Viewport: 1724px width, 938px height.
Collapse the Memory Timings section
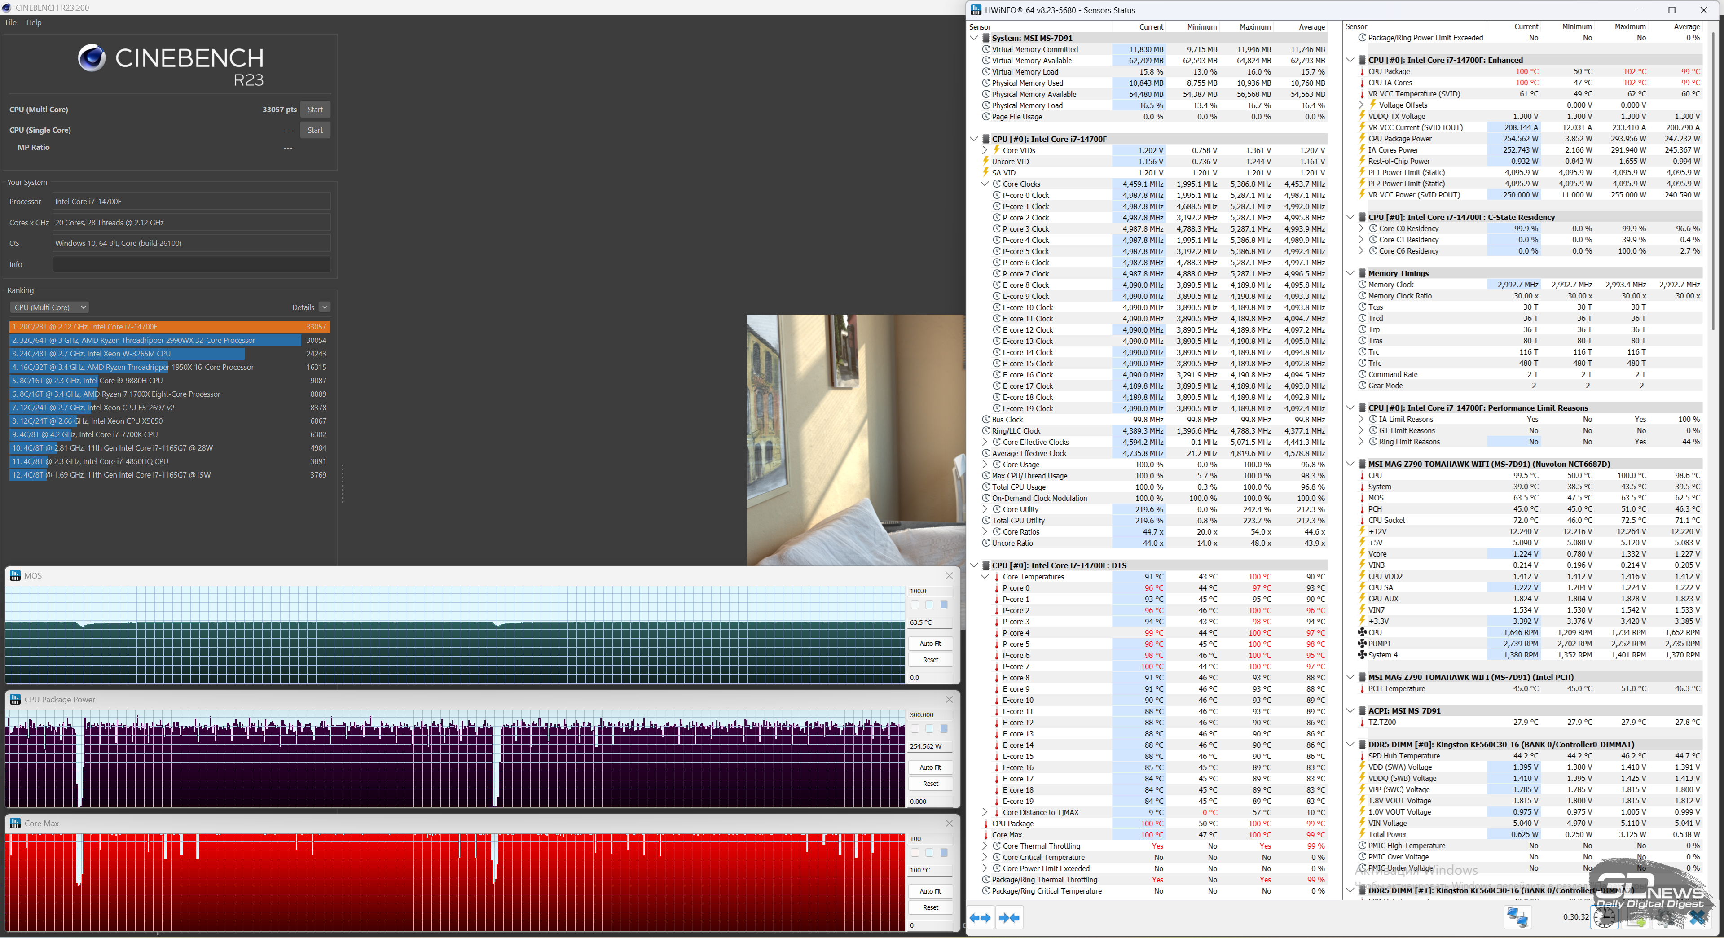pyautogui.click(x=1350, y=273)
